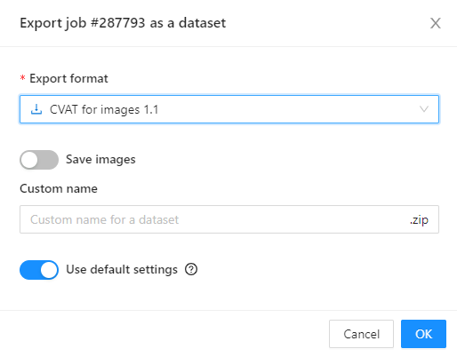Image resolution: width=457 pixels, height=357 pixels.
Task: Click the dialog title Export job #287793
Action: (x=123, y=23)
